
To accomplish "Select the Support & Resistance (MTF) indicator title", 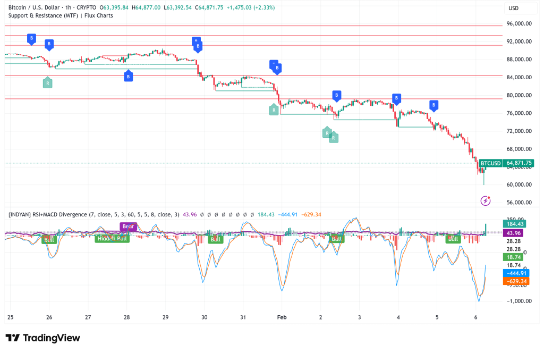I will [x=60, y=15].
